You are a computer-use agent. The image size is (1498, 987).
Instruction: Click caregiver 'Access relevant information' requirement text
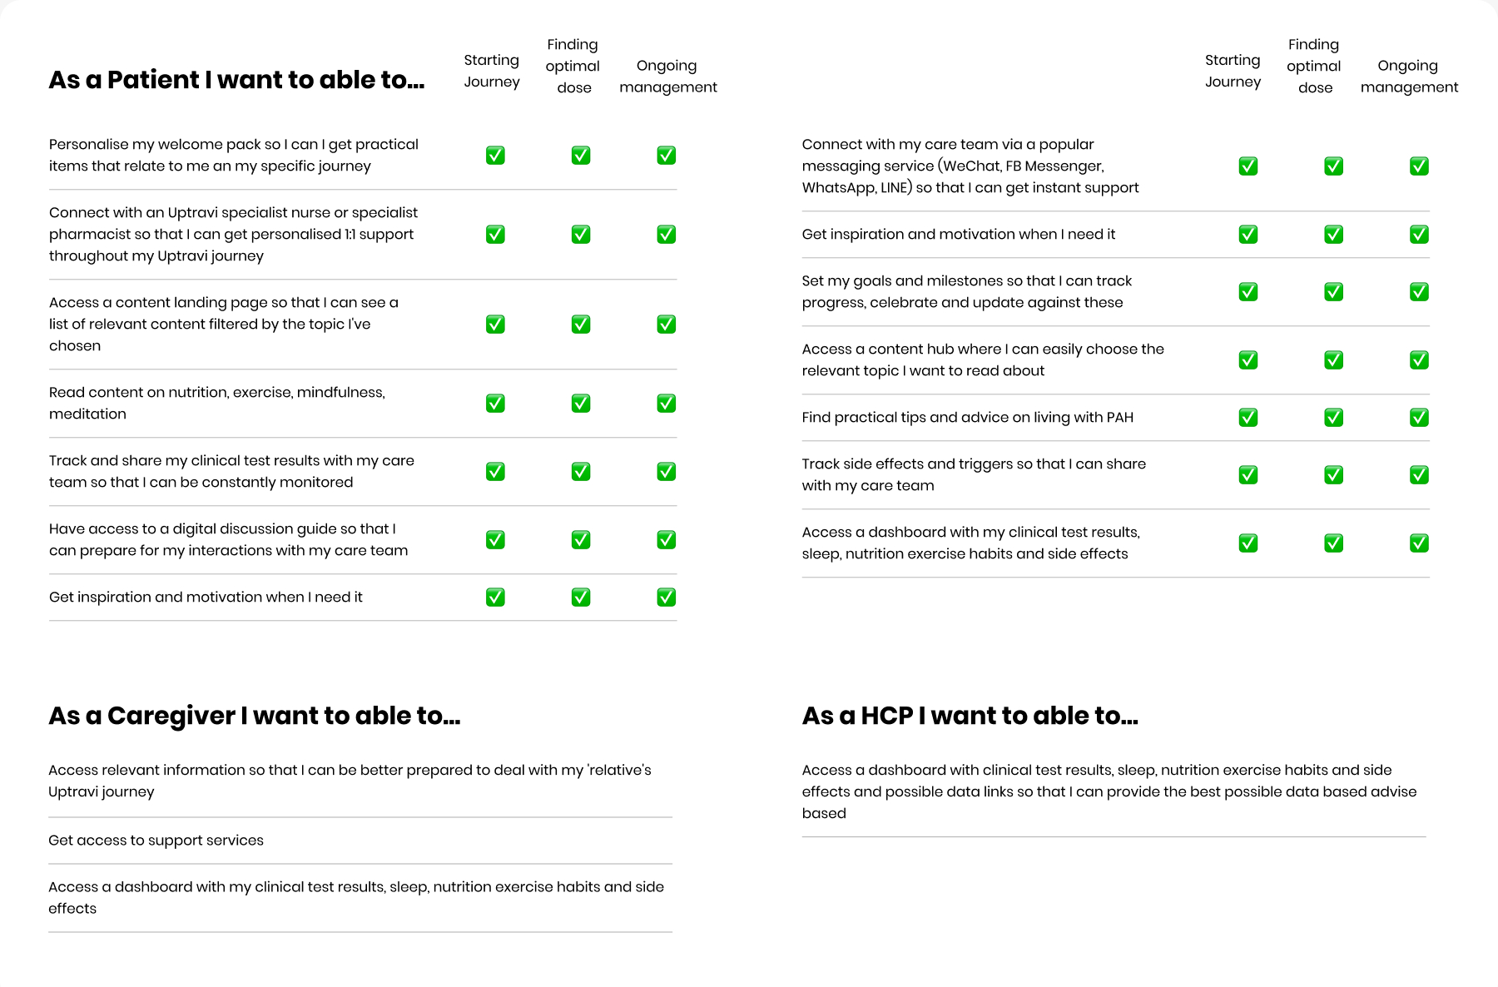tap(350, 781)
